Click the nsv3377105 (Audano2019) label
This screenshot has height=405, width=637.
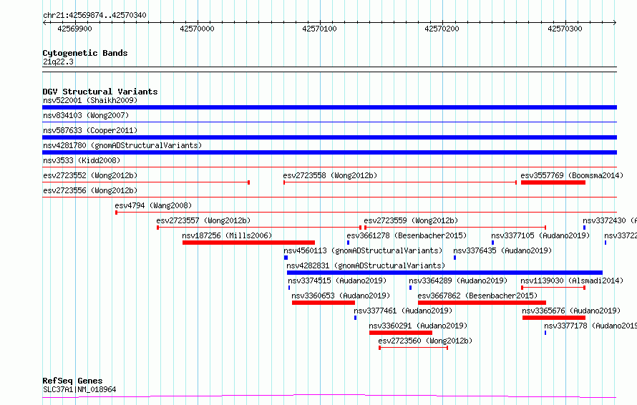540,235
